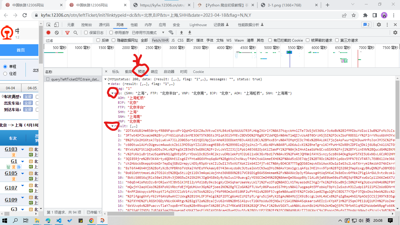Open DevTools customize three-dot menu

[387, 25]
